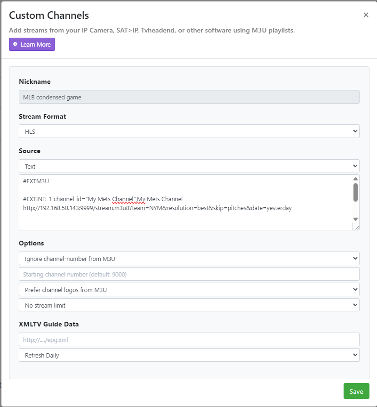Close the Custom Channels dialog
Viewport: 377px width, 407px height.
[366, 15]
